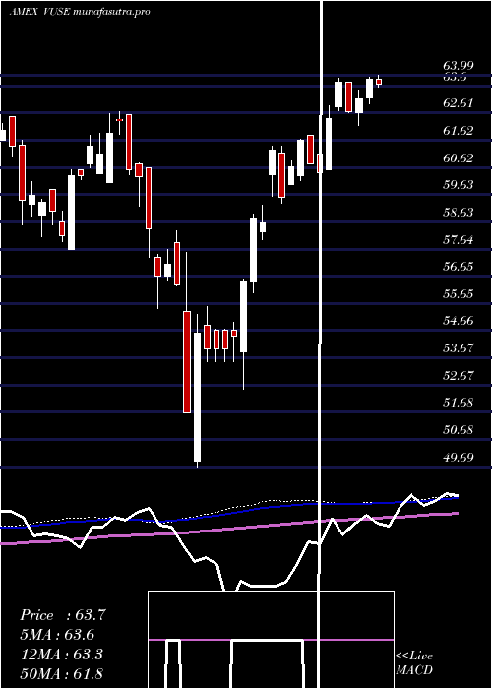Click the AMEX VUSE munafasutra.pro title text
Viewport: 492px width, 689px height.
click(x=80, y=12)
